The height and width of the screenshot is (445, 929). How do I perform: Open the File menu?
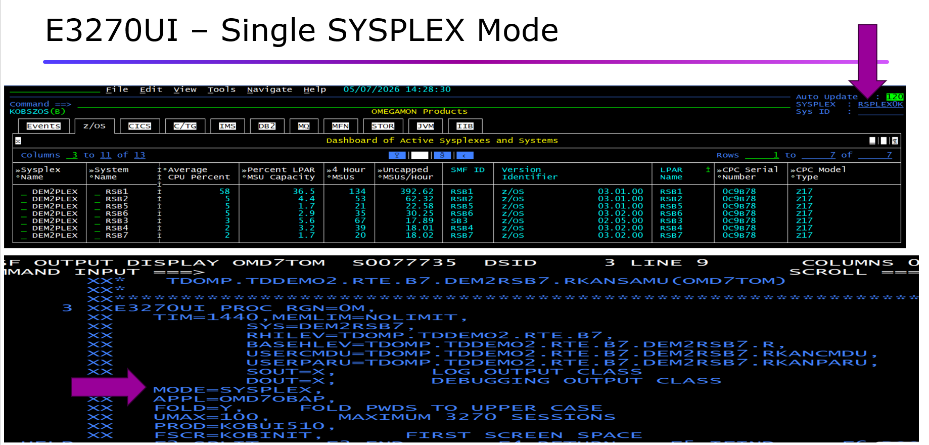[x=117, y=90]
